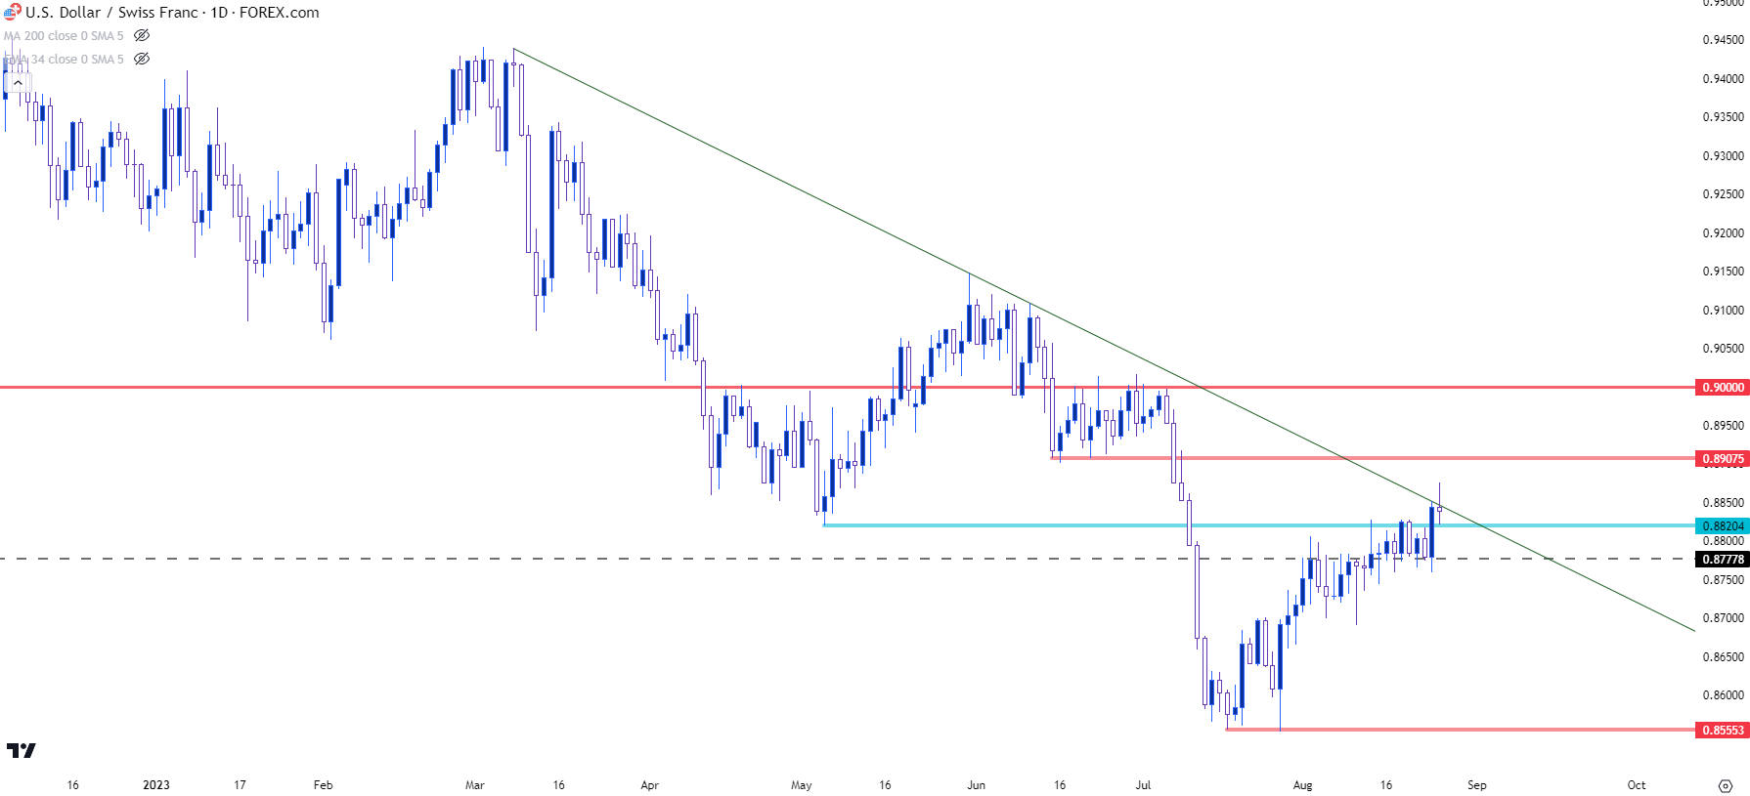Select the 0.89075 resistance price label
The width and height of the screenshot is (1750, 796).
pos(1723,458)
